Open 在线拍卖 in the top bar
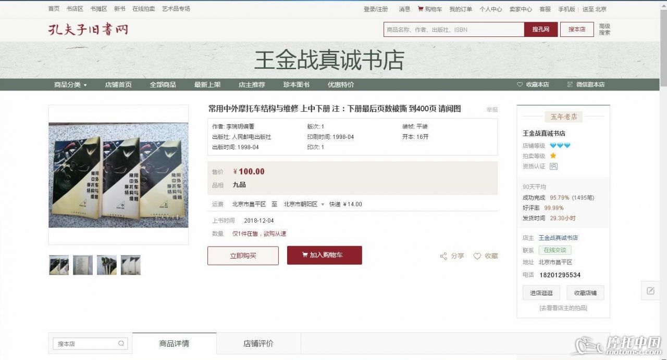Viewport: 667px width, 360px height. coord(144,9)
